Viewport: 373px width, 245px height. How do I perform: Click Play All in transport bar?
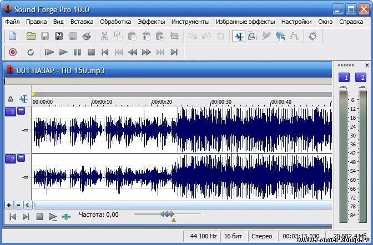[x=49, y=52]
